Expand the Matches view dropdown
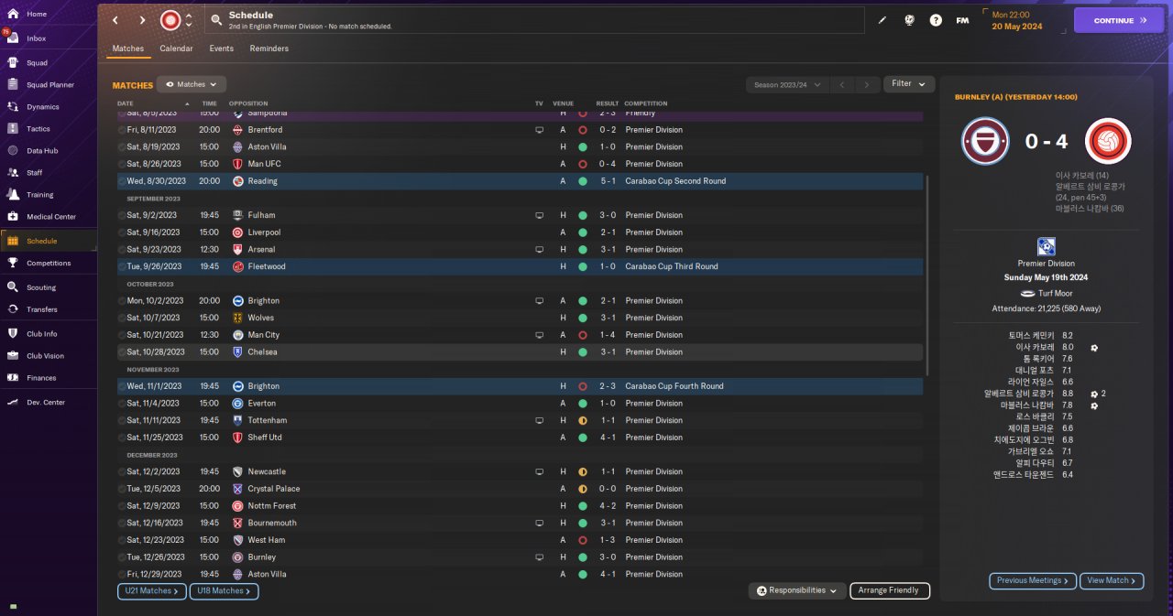This screenshot has width=1173, height=616. coord(192,84)
